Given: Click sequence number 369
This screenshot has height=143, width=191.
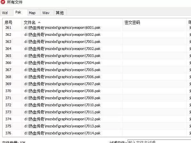Looking at the screenshot, I should click(8, 84).
